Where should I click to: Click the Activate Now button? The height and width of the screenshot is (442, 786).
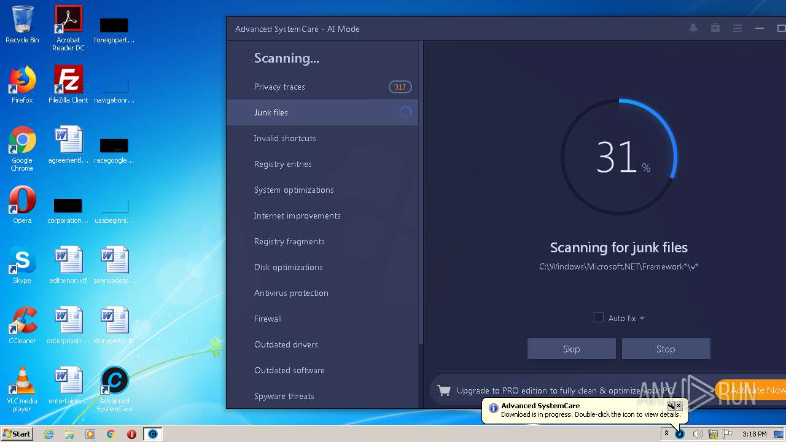750,390
